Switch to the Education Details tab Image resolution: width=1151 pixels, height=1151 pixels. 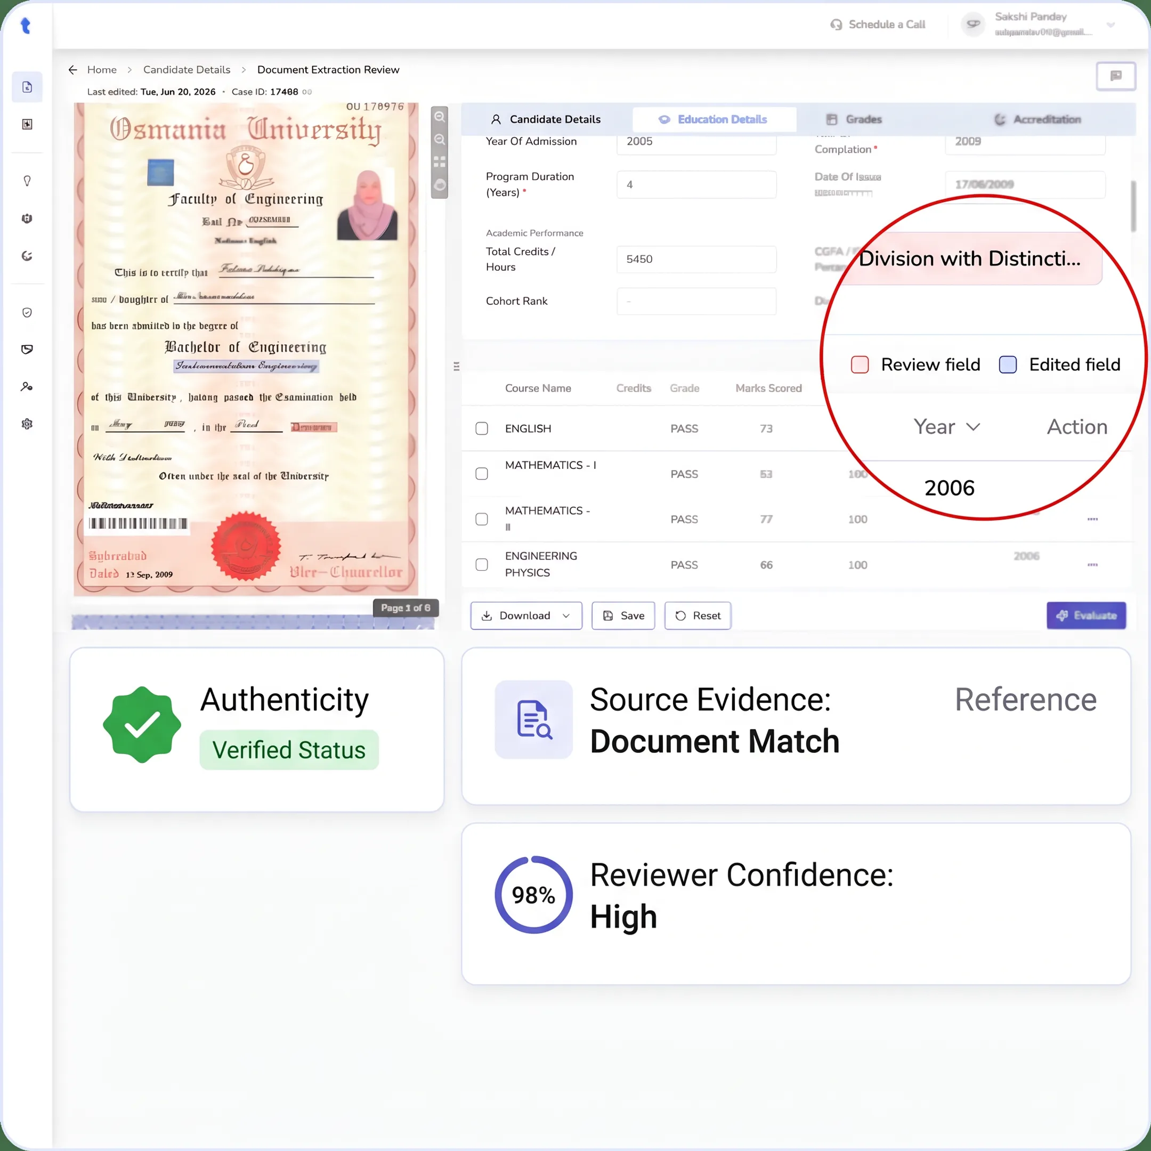pyautogui.click(x=714, y=119)
